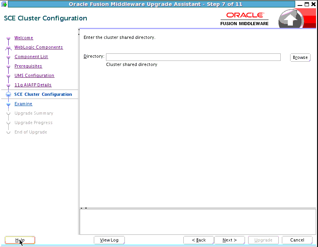Maximize the Upgrade Assistant window
The width and height of the screenshot is (318, 247).
click(x=307, y=4)
